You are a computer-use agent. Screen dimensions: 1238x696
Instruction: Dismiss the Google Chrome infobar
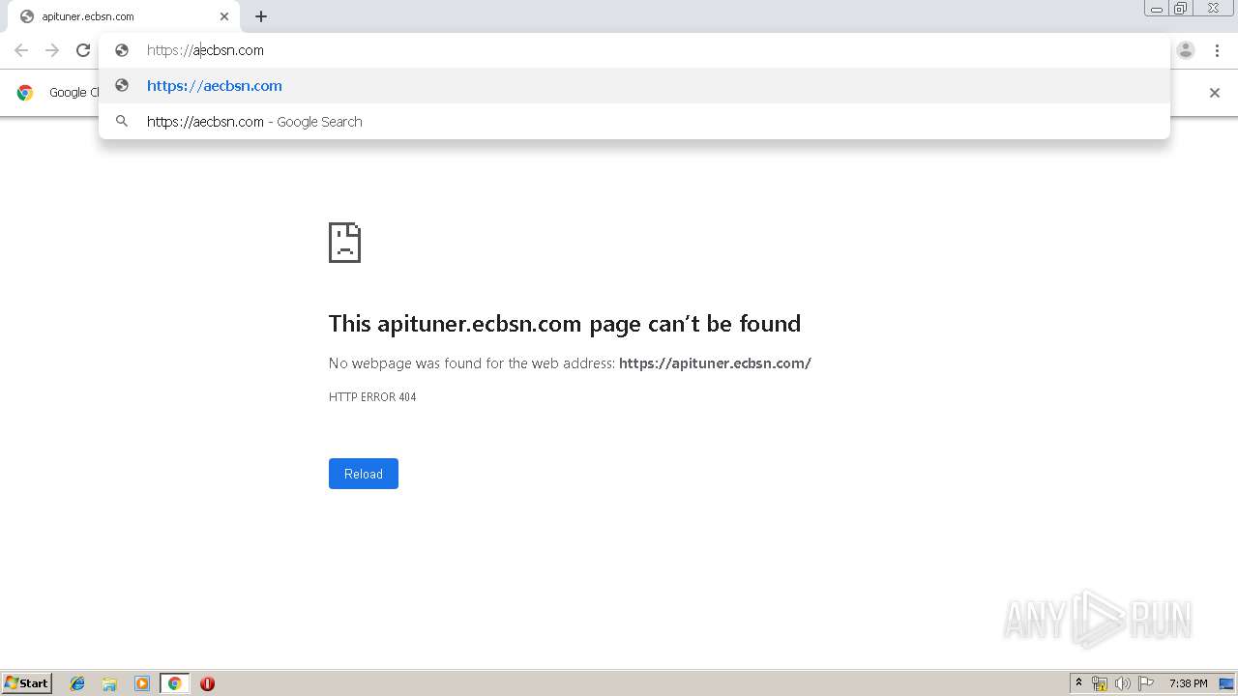[x=1215, y=93]
